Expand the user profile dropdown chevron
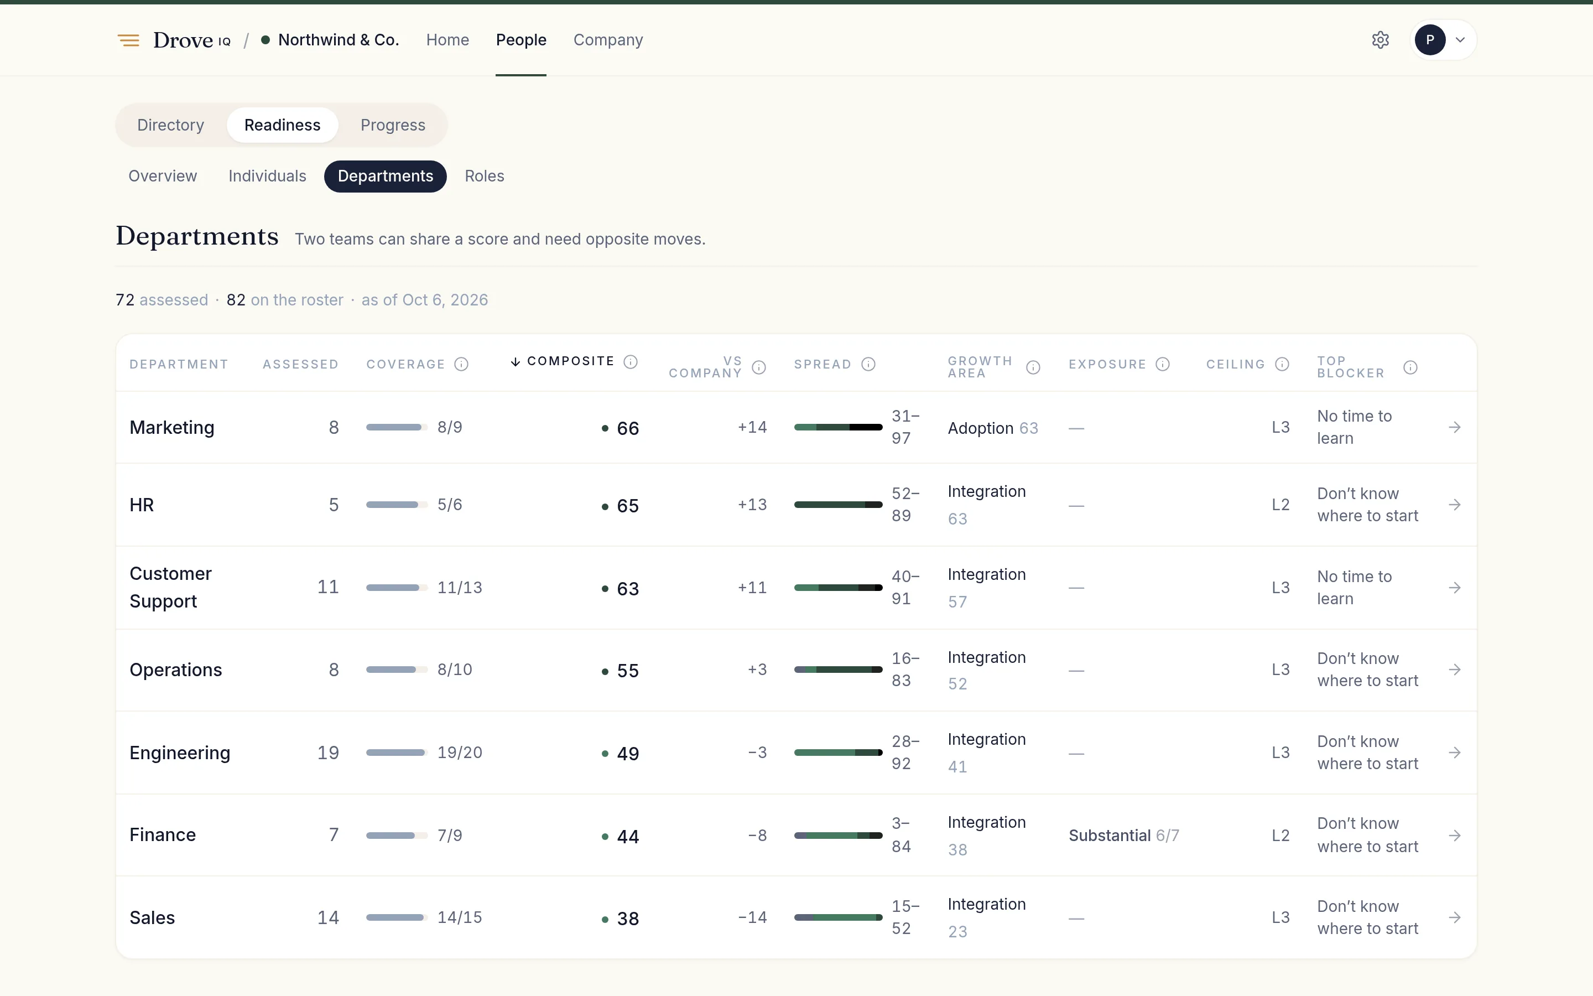 (1460, 40)
